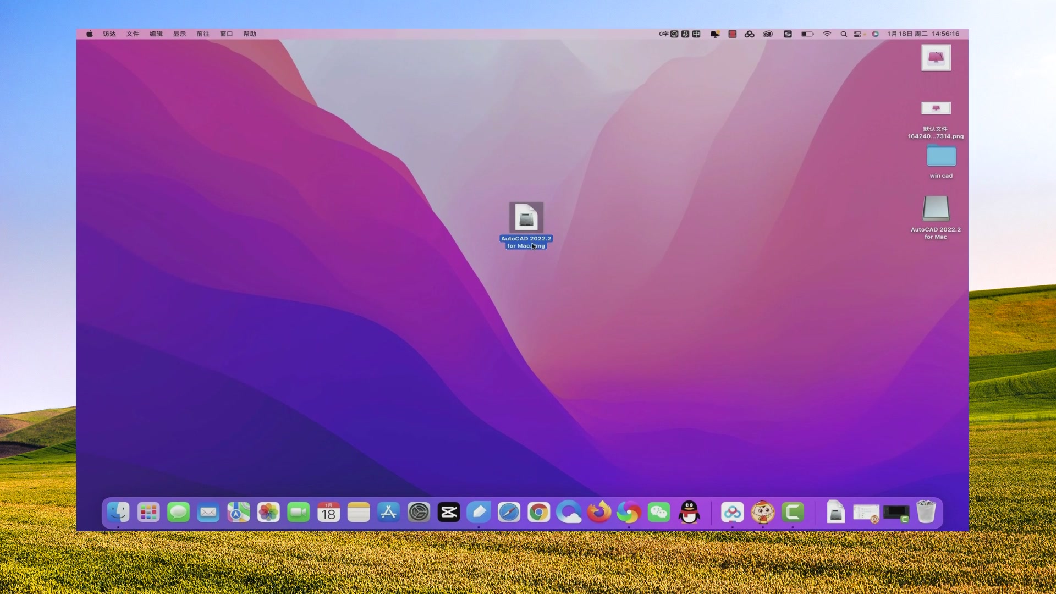Open Camtasia green C icon
The image size is (1056, 594).
(x=793, y=513)
